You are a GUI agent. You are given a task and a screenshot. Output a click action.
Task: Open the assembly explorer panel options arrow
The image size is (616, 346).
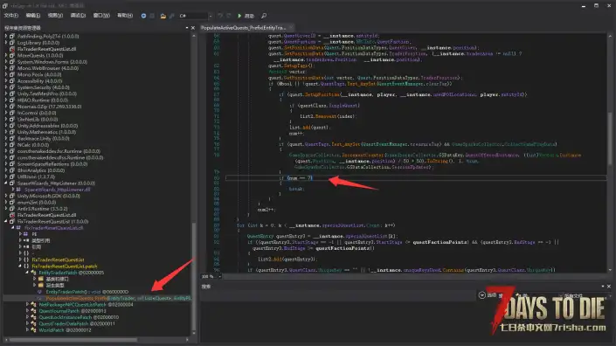coord(187,28)
